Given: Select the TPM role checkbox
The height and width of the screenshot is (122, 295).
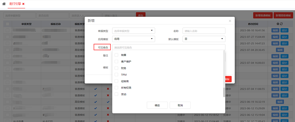Looking at the screenshot, I should 116,75.
